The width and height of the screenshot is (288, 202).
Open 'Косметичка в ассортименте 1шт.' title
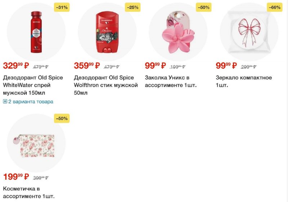point(29,192)
